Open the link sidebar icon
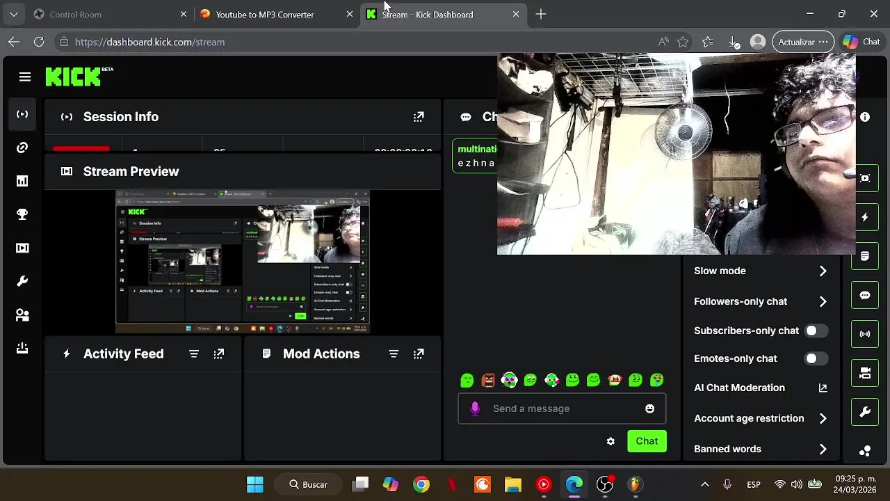Screen dimensions: 890x501 click(22, 148)
